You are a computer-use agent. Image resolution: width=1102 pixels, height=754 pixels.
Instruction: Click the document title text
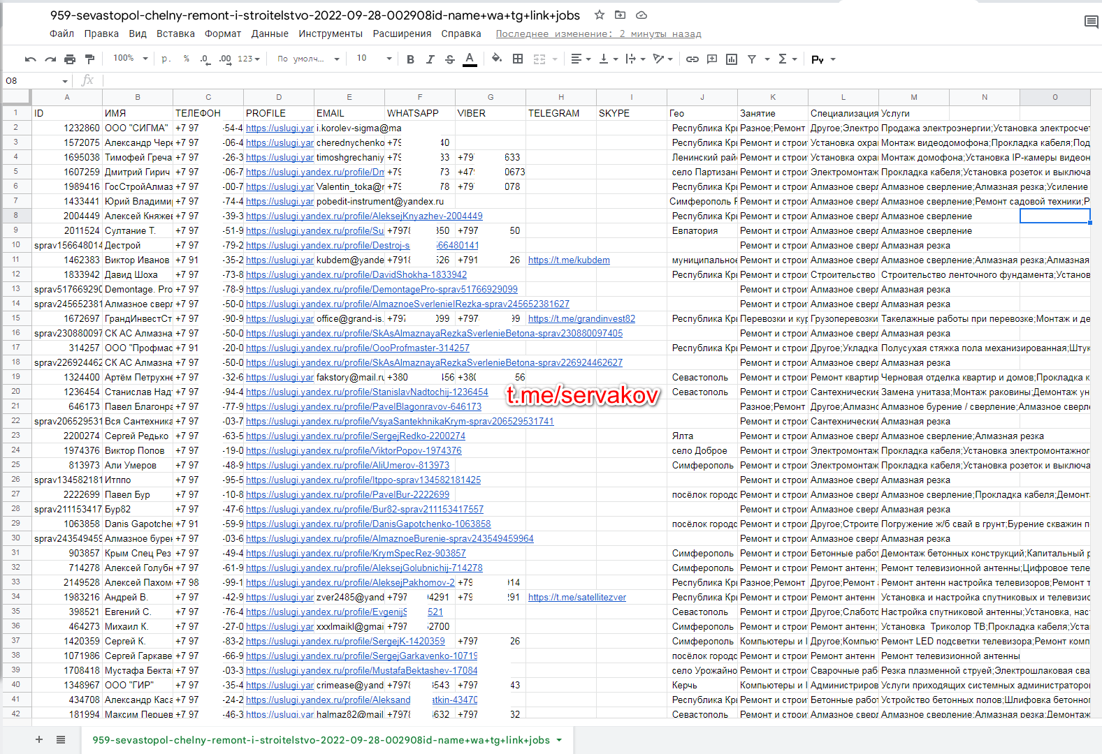315,15
